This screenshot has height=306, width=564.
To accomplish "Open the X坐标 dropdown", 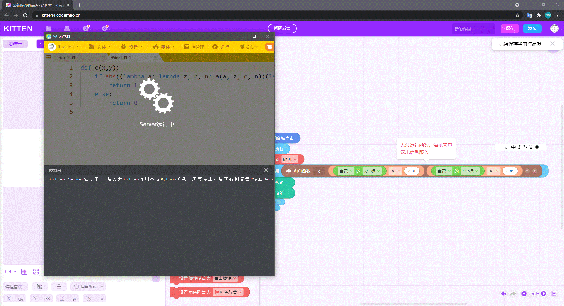I will tap(372, 171).
